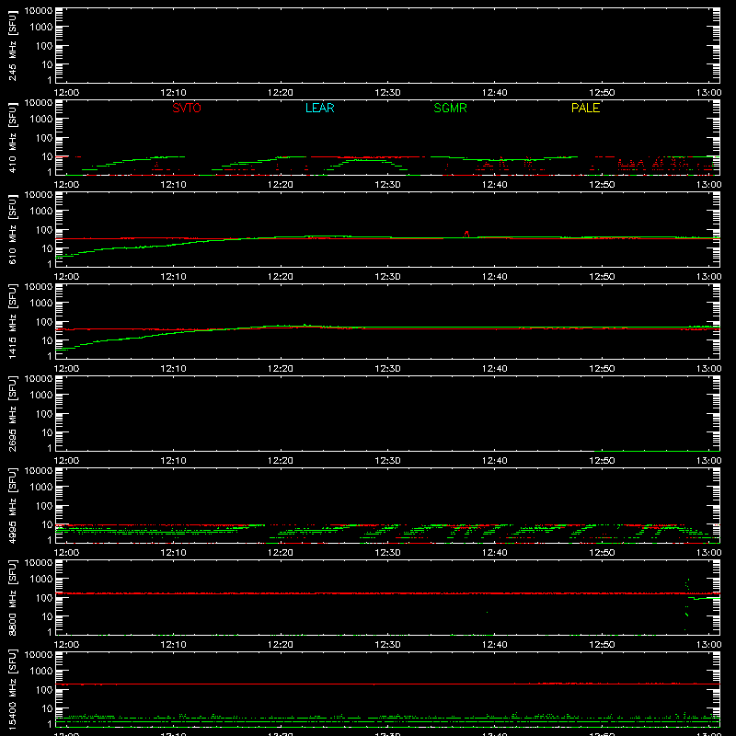Click the 12:30 tick under the 245 MHz panel
Screen dimensions: 736x736
(387, 93)
